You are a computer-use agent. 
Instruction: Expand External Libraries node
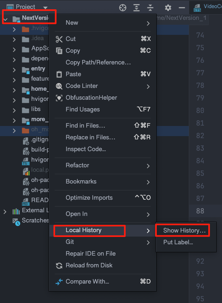tap(5, 211)
